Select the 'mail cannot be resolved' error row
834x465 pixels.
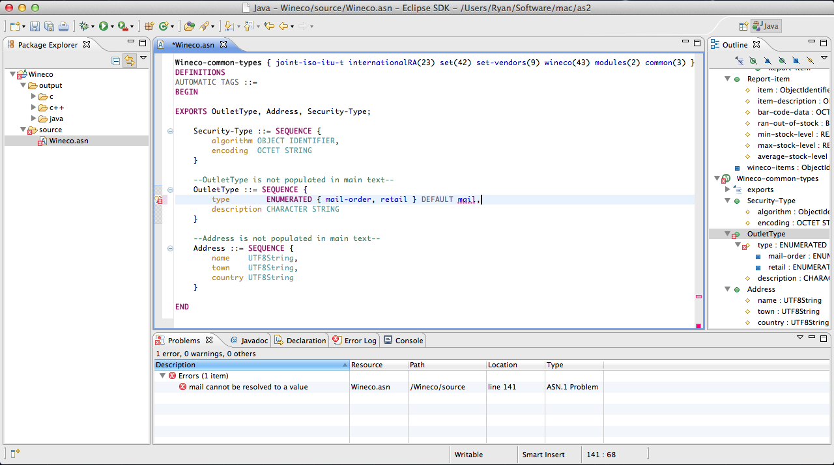coord(248,387)
